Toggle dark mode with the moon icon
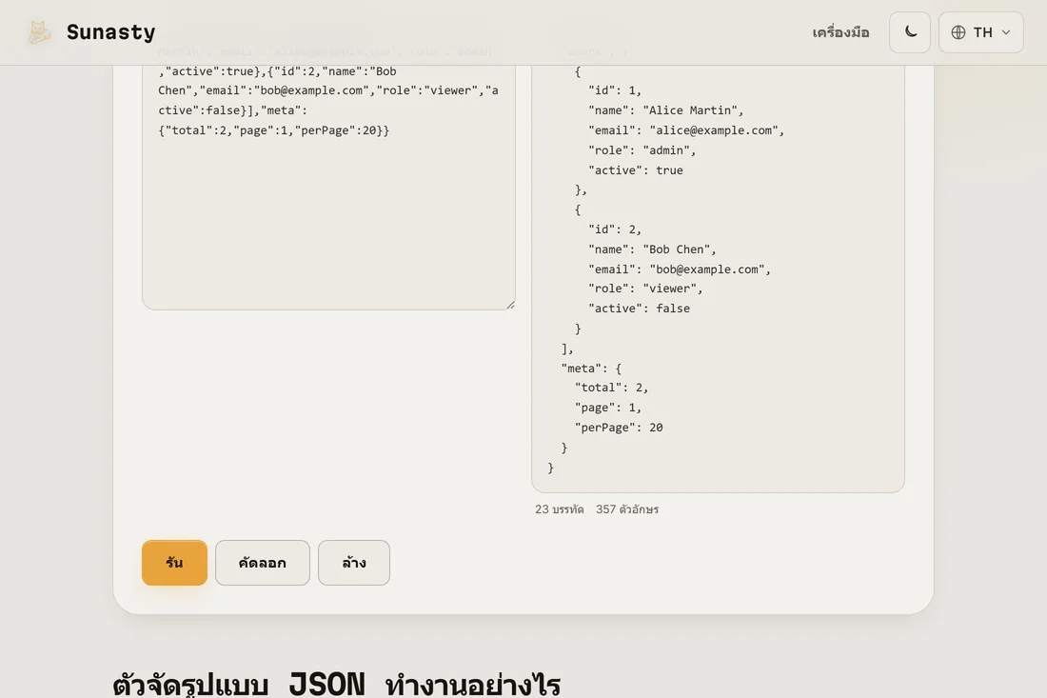The image size is (1047, 698). (909, 32)
